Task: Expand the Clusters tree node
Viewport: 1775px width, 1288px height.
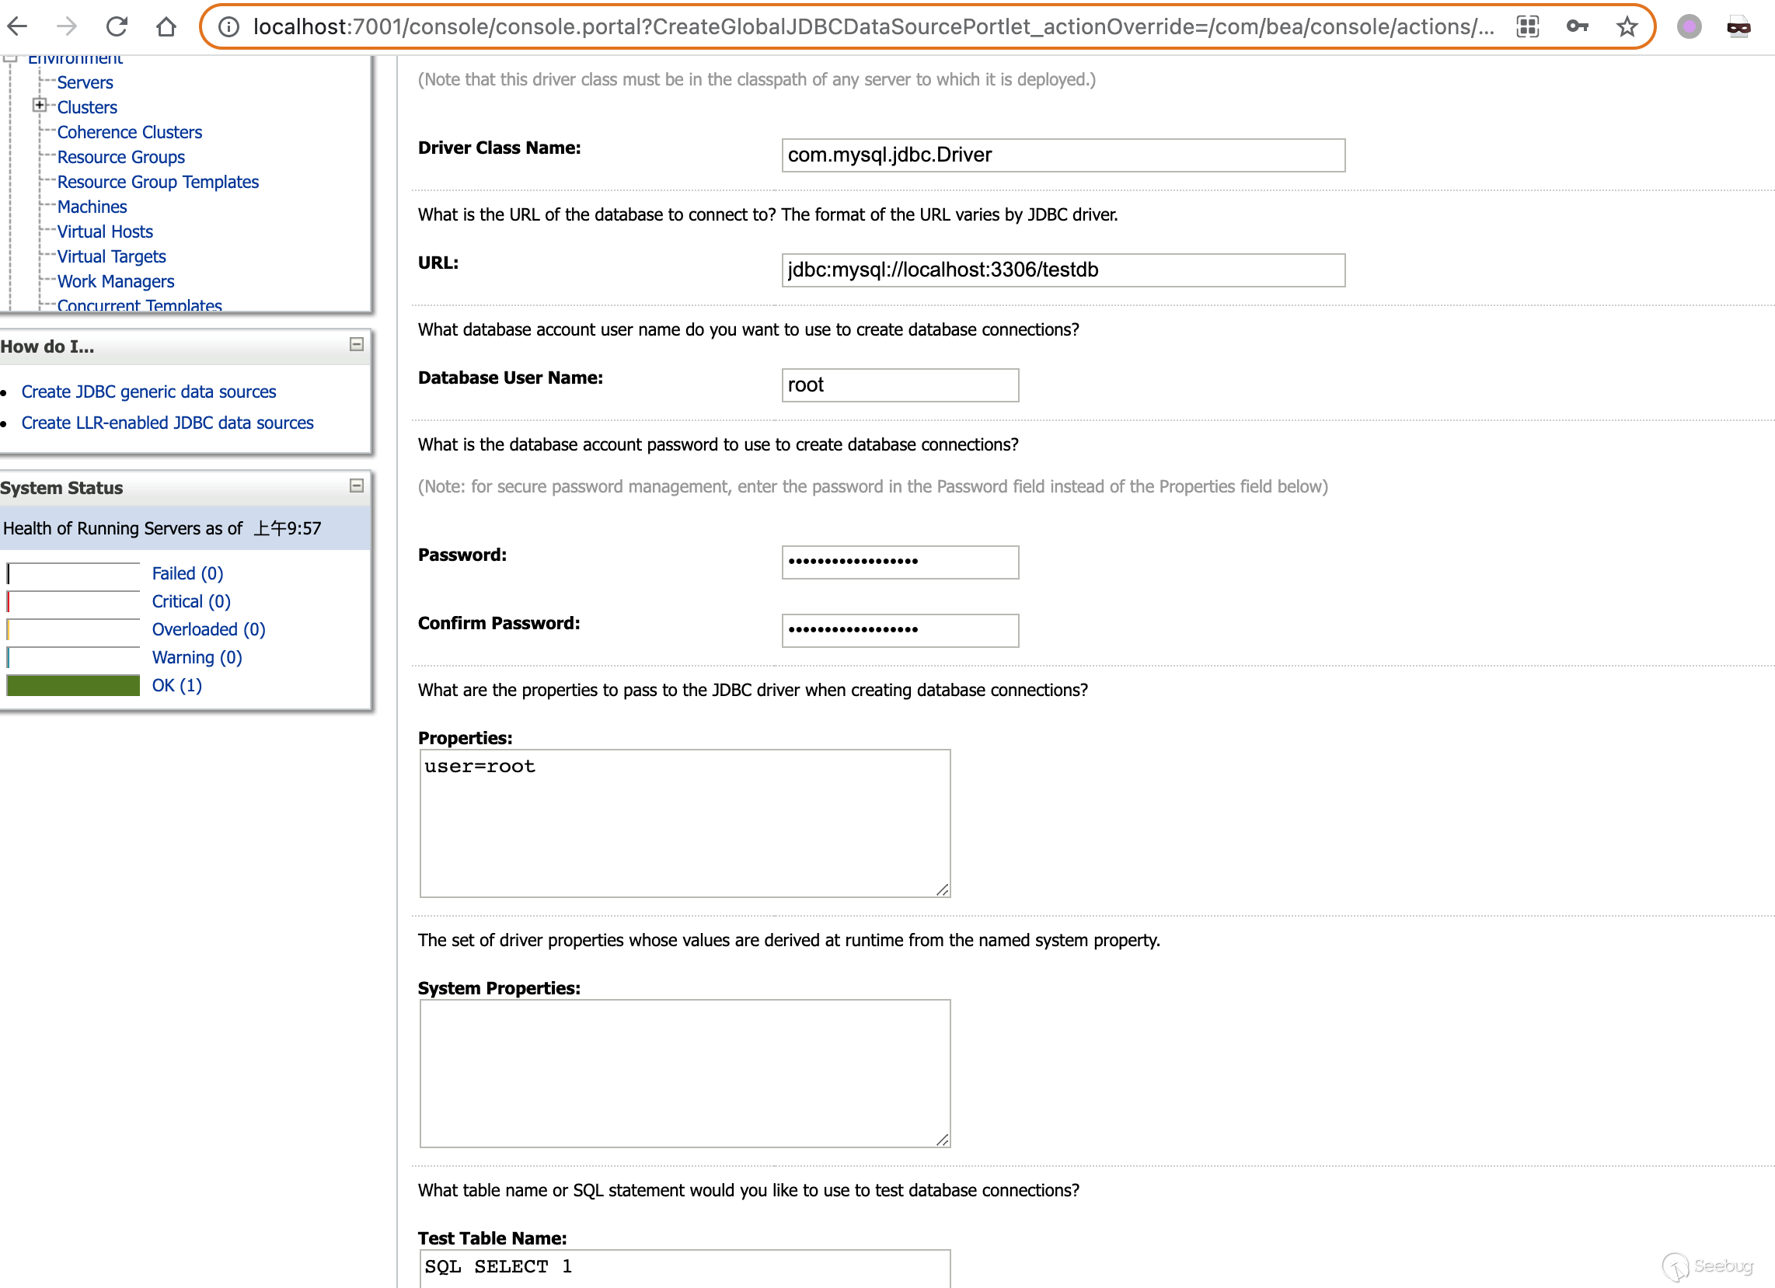Action: (39, 105)
